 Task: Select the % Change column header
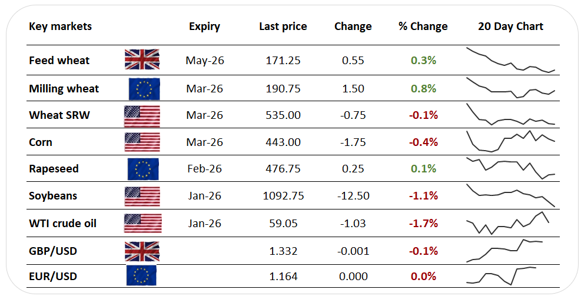(423, 26)
